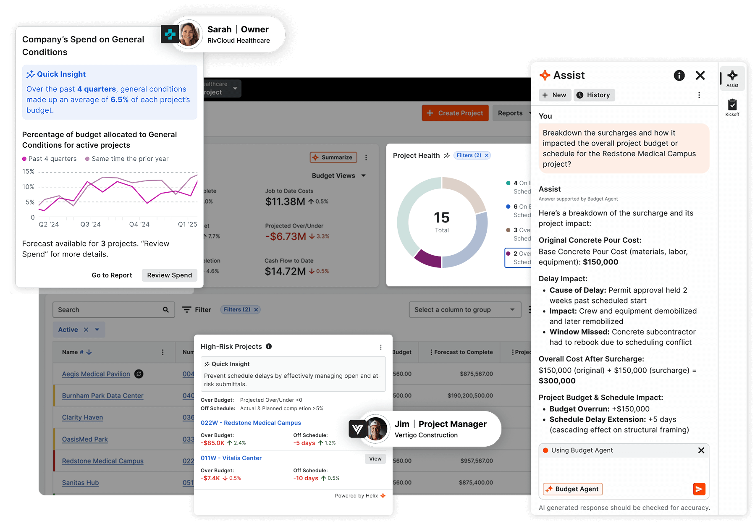Click the Quick Insight heading in spend card
This screenshot has height=526, width=755.
click(x=61, y=74)
